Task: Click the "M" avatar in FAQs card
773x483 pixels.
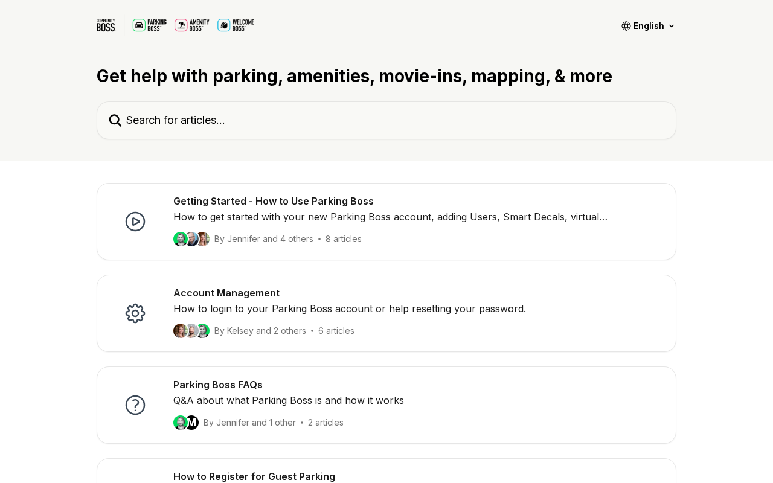Action: pos(192,423)
